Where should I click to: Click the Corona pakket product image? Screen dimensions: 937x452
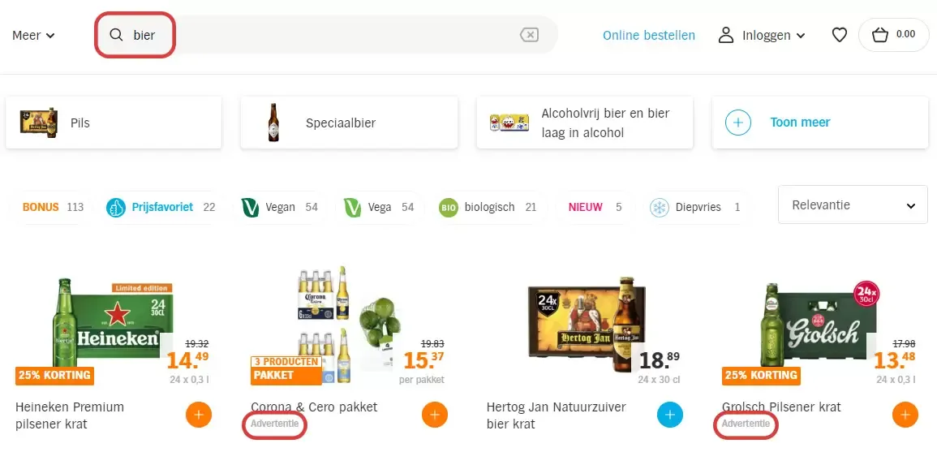tap(348, 323)
